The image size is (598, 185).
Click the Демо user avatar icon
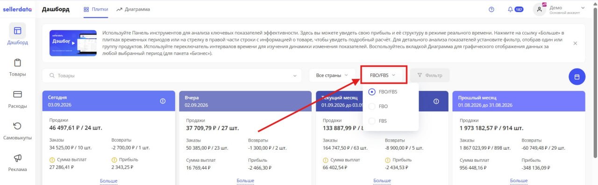click(x=540, y=9)
